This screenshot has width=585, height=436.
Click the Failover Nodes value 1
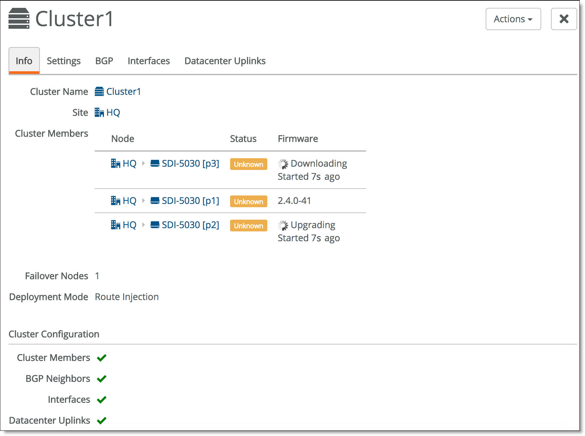[97, 276]
